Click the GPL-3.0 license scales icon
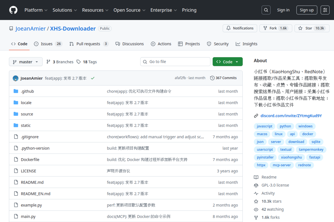This screenshot has height=222, width=334. (256, 185)
